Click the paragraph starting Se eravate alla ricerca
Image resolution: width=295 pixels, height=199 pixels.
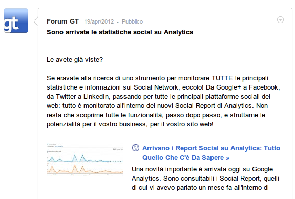(163, 101)
